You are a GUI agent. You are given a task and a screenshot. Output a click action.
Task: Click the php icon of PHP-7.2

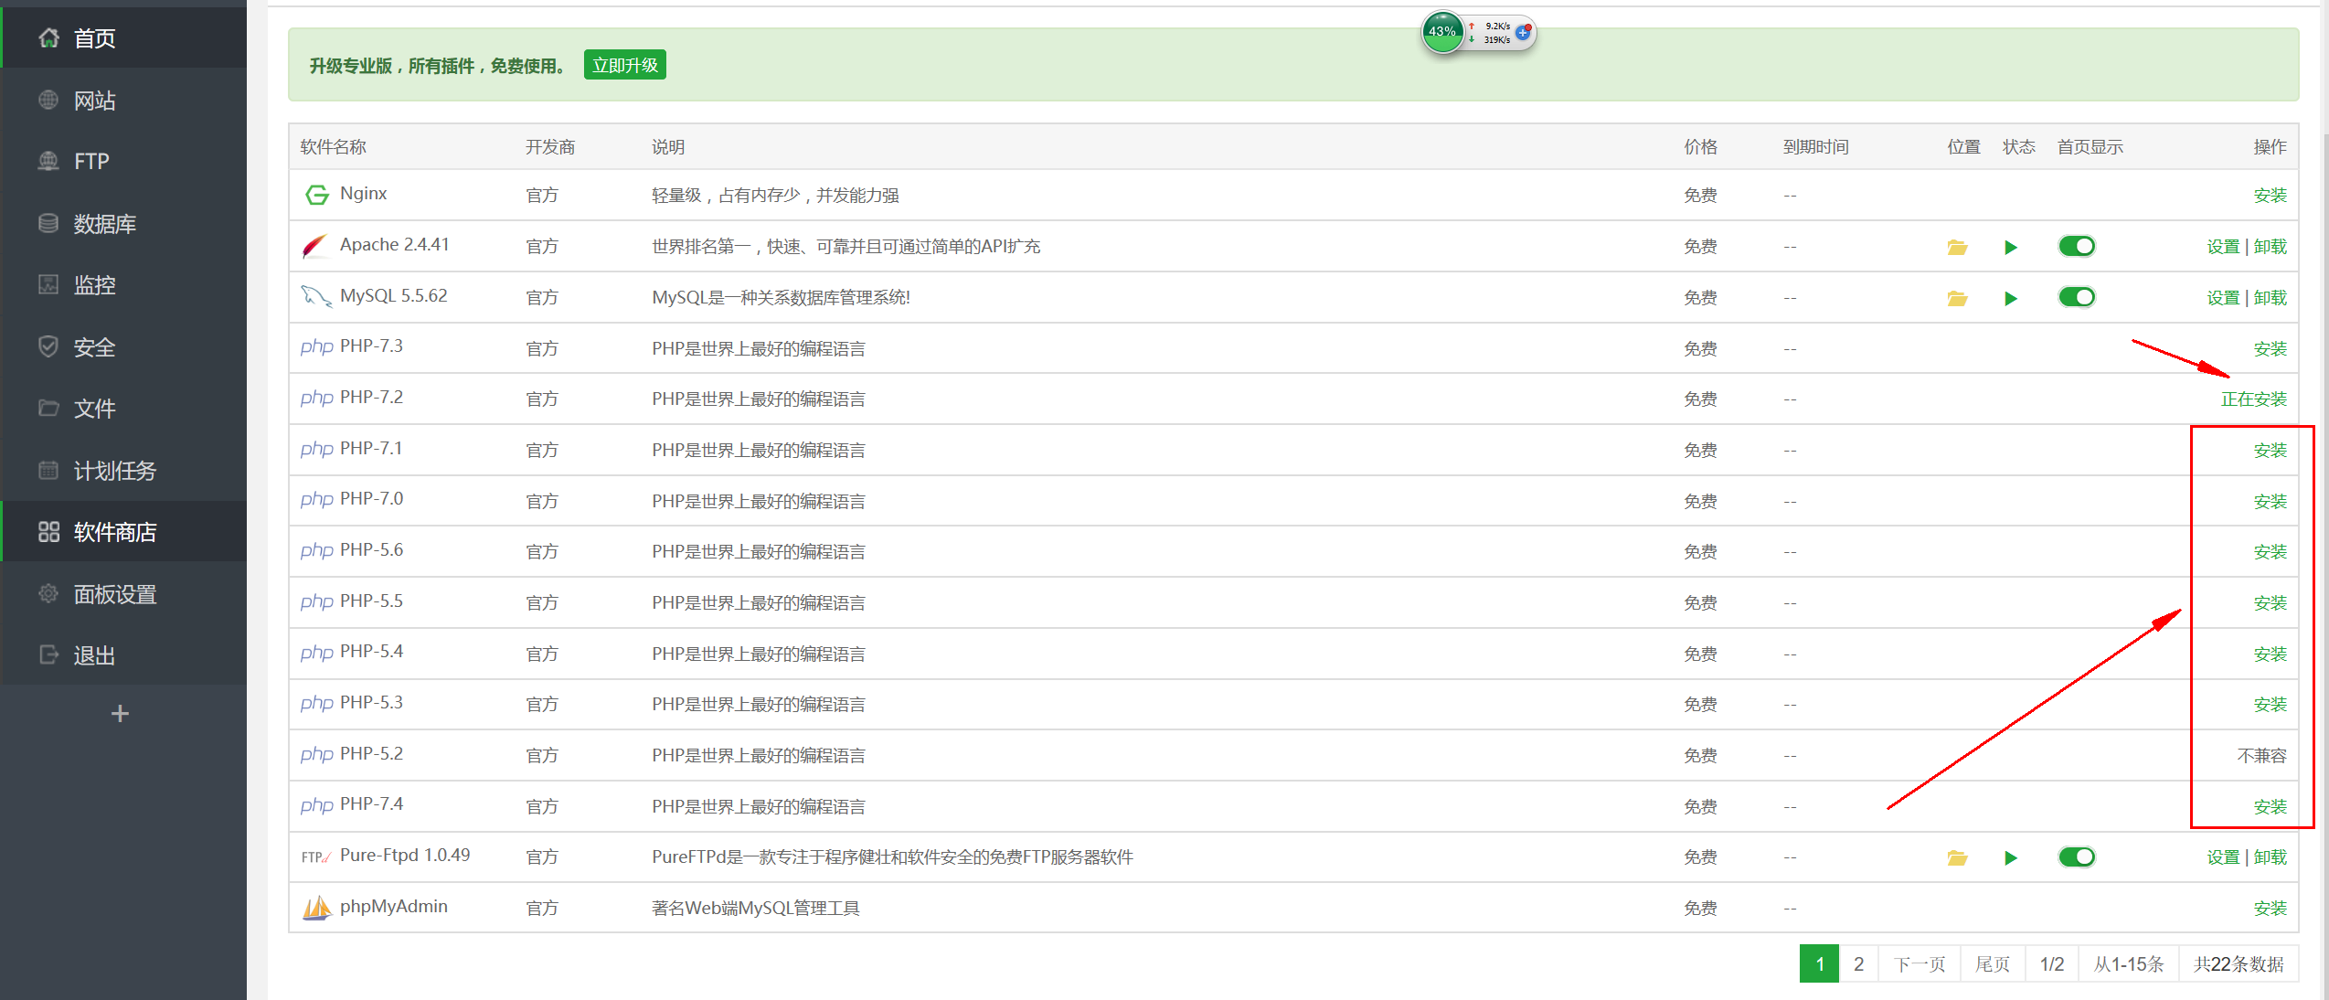point(316,399)
